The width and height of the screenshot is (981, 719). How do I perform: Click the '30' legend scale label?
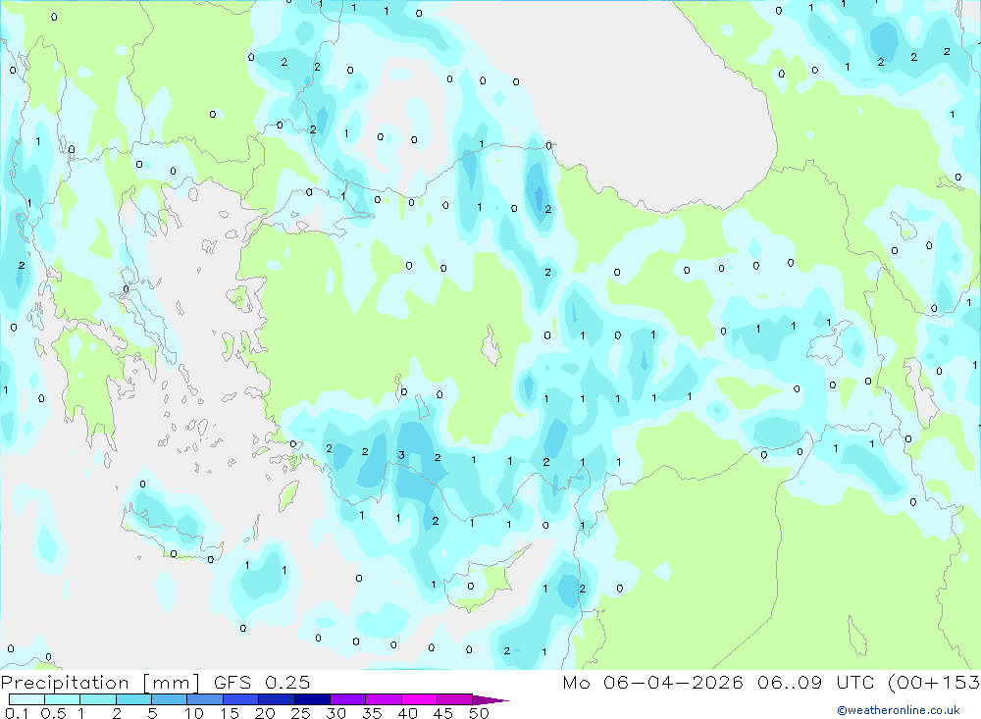coord(336,713)
